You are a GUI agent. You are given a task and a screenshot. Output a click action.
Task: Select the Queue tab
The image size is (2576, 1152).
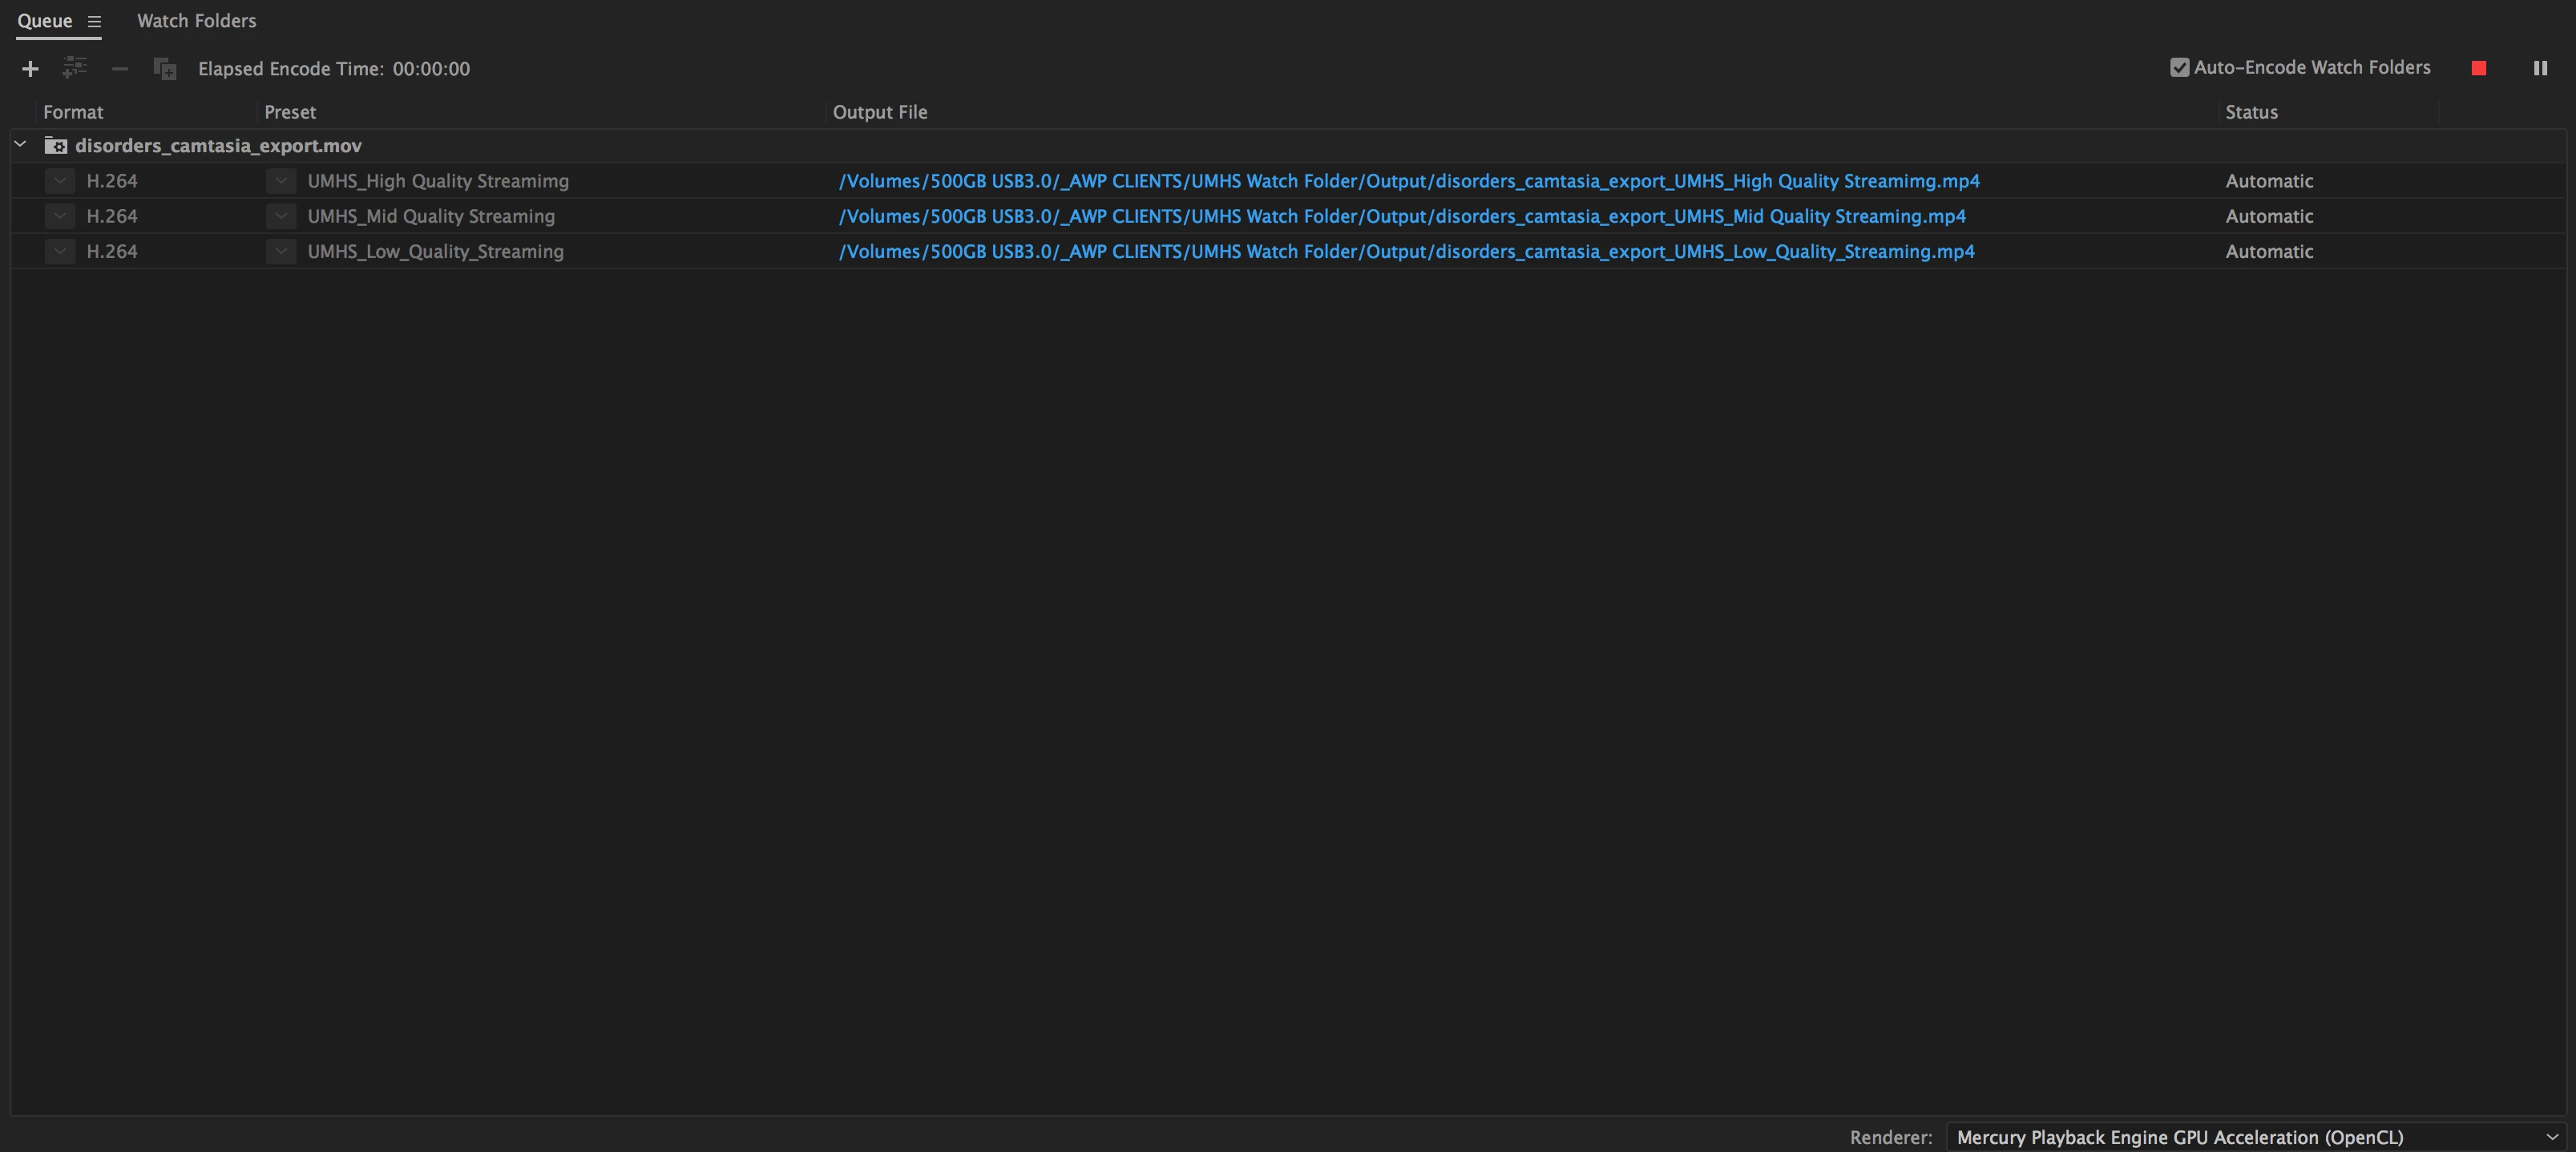point(45,21)
